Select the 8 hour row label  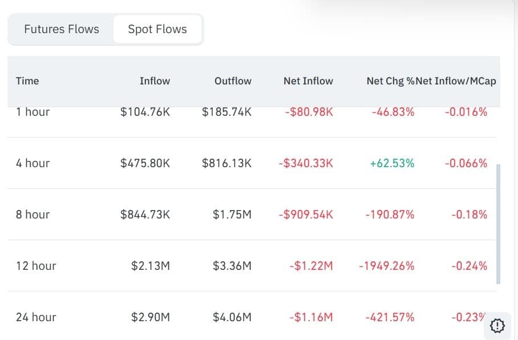coord(33,214)
